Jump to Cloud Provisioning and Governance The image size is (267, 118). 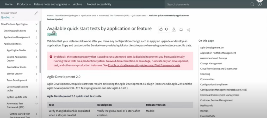(219, 69)
